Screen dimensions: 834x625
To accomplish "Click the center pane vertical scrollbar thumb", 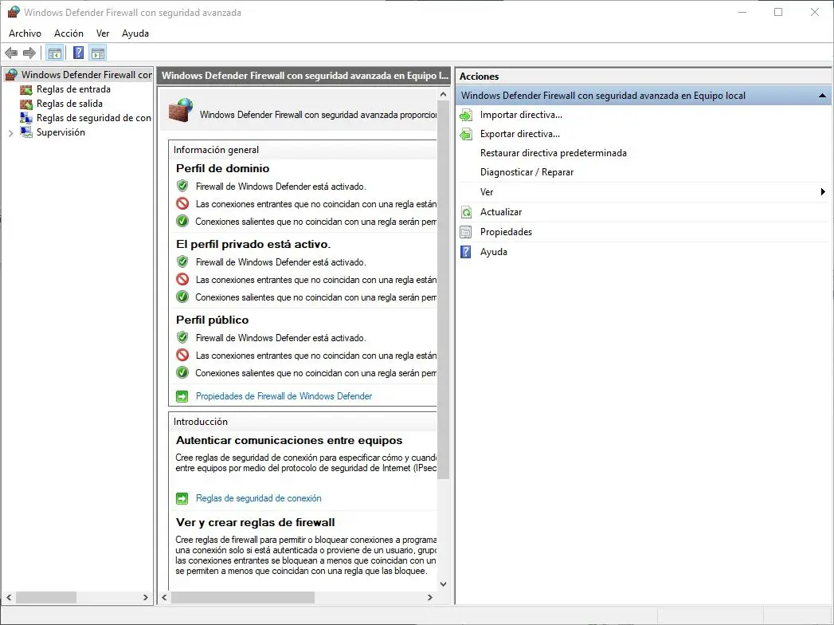I will (443, 290).
